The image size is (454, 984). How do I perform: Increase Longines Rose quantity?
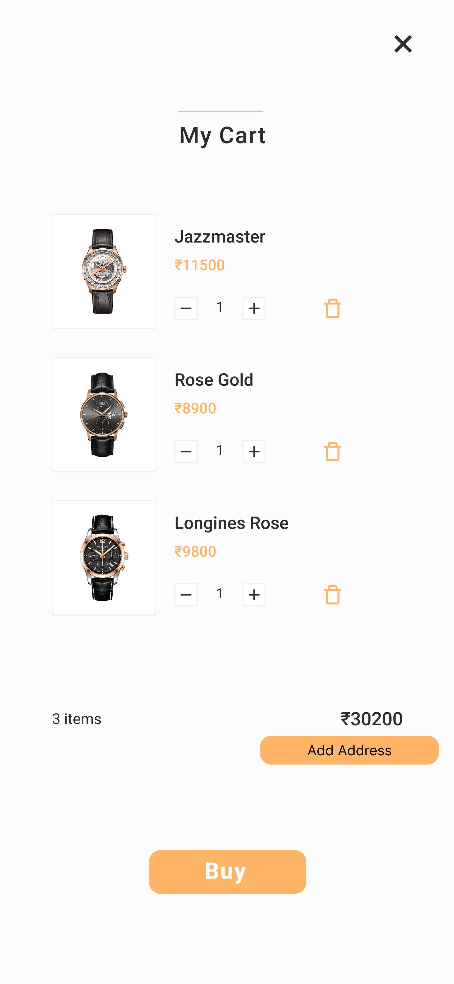pyautogui.click(x=254, y=595)
